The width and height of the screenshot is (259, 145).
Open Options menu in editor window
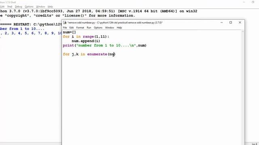coord(98,28)
